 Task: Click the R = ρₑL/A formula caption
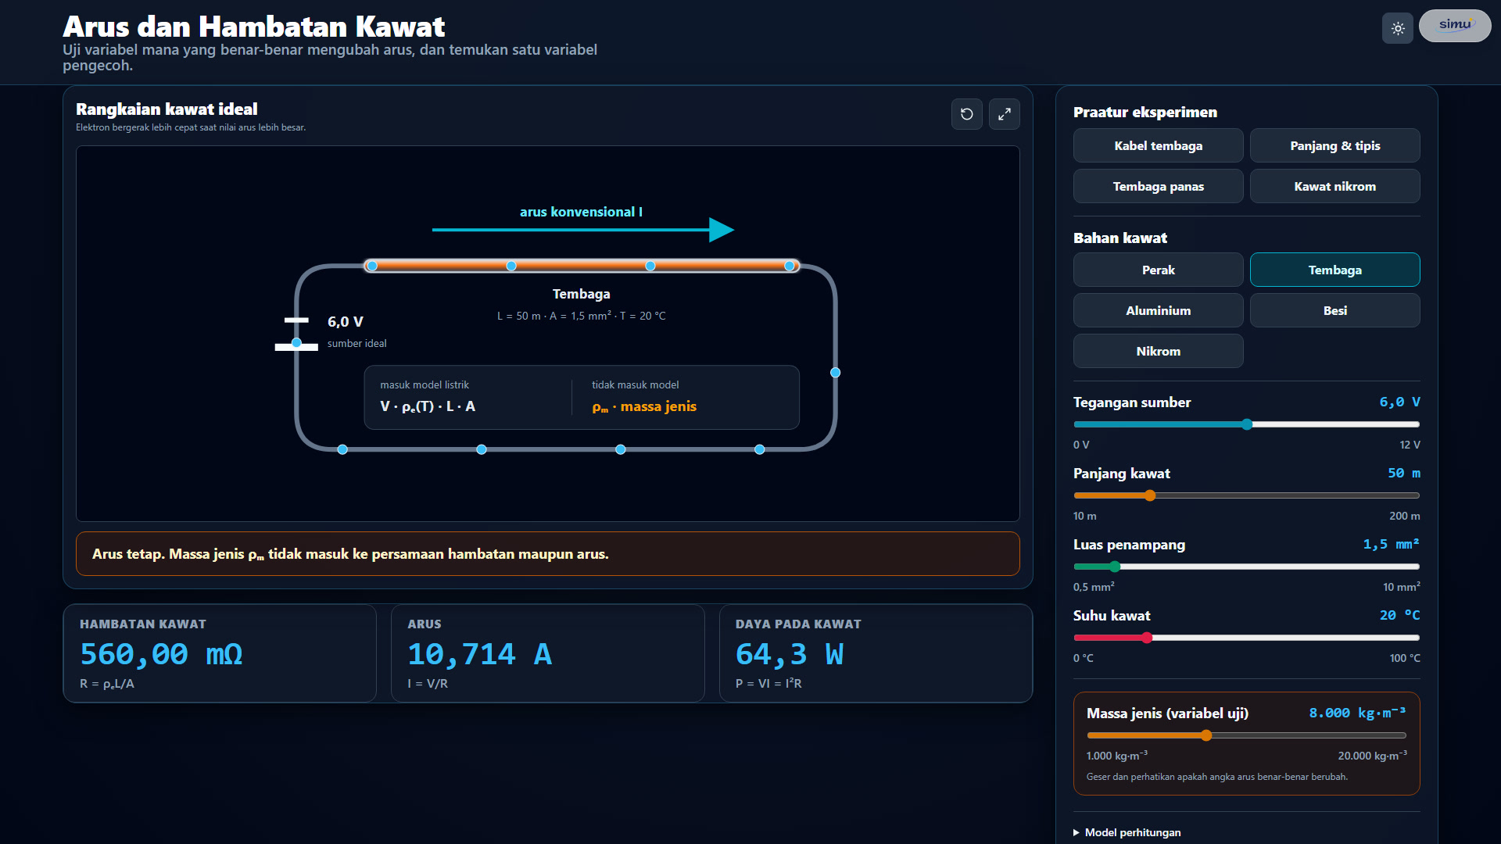point(107,684)
